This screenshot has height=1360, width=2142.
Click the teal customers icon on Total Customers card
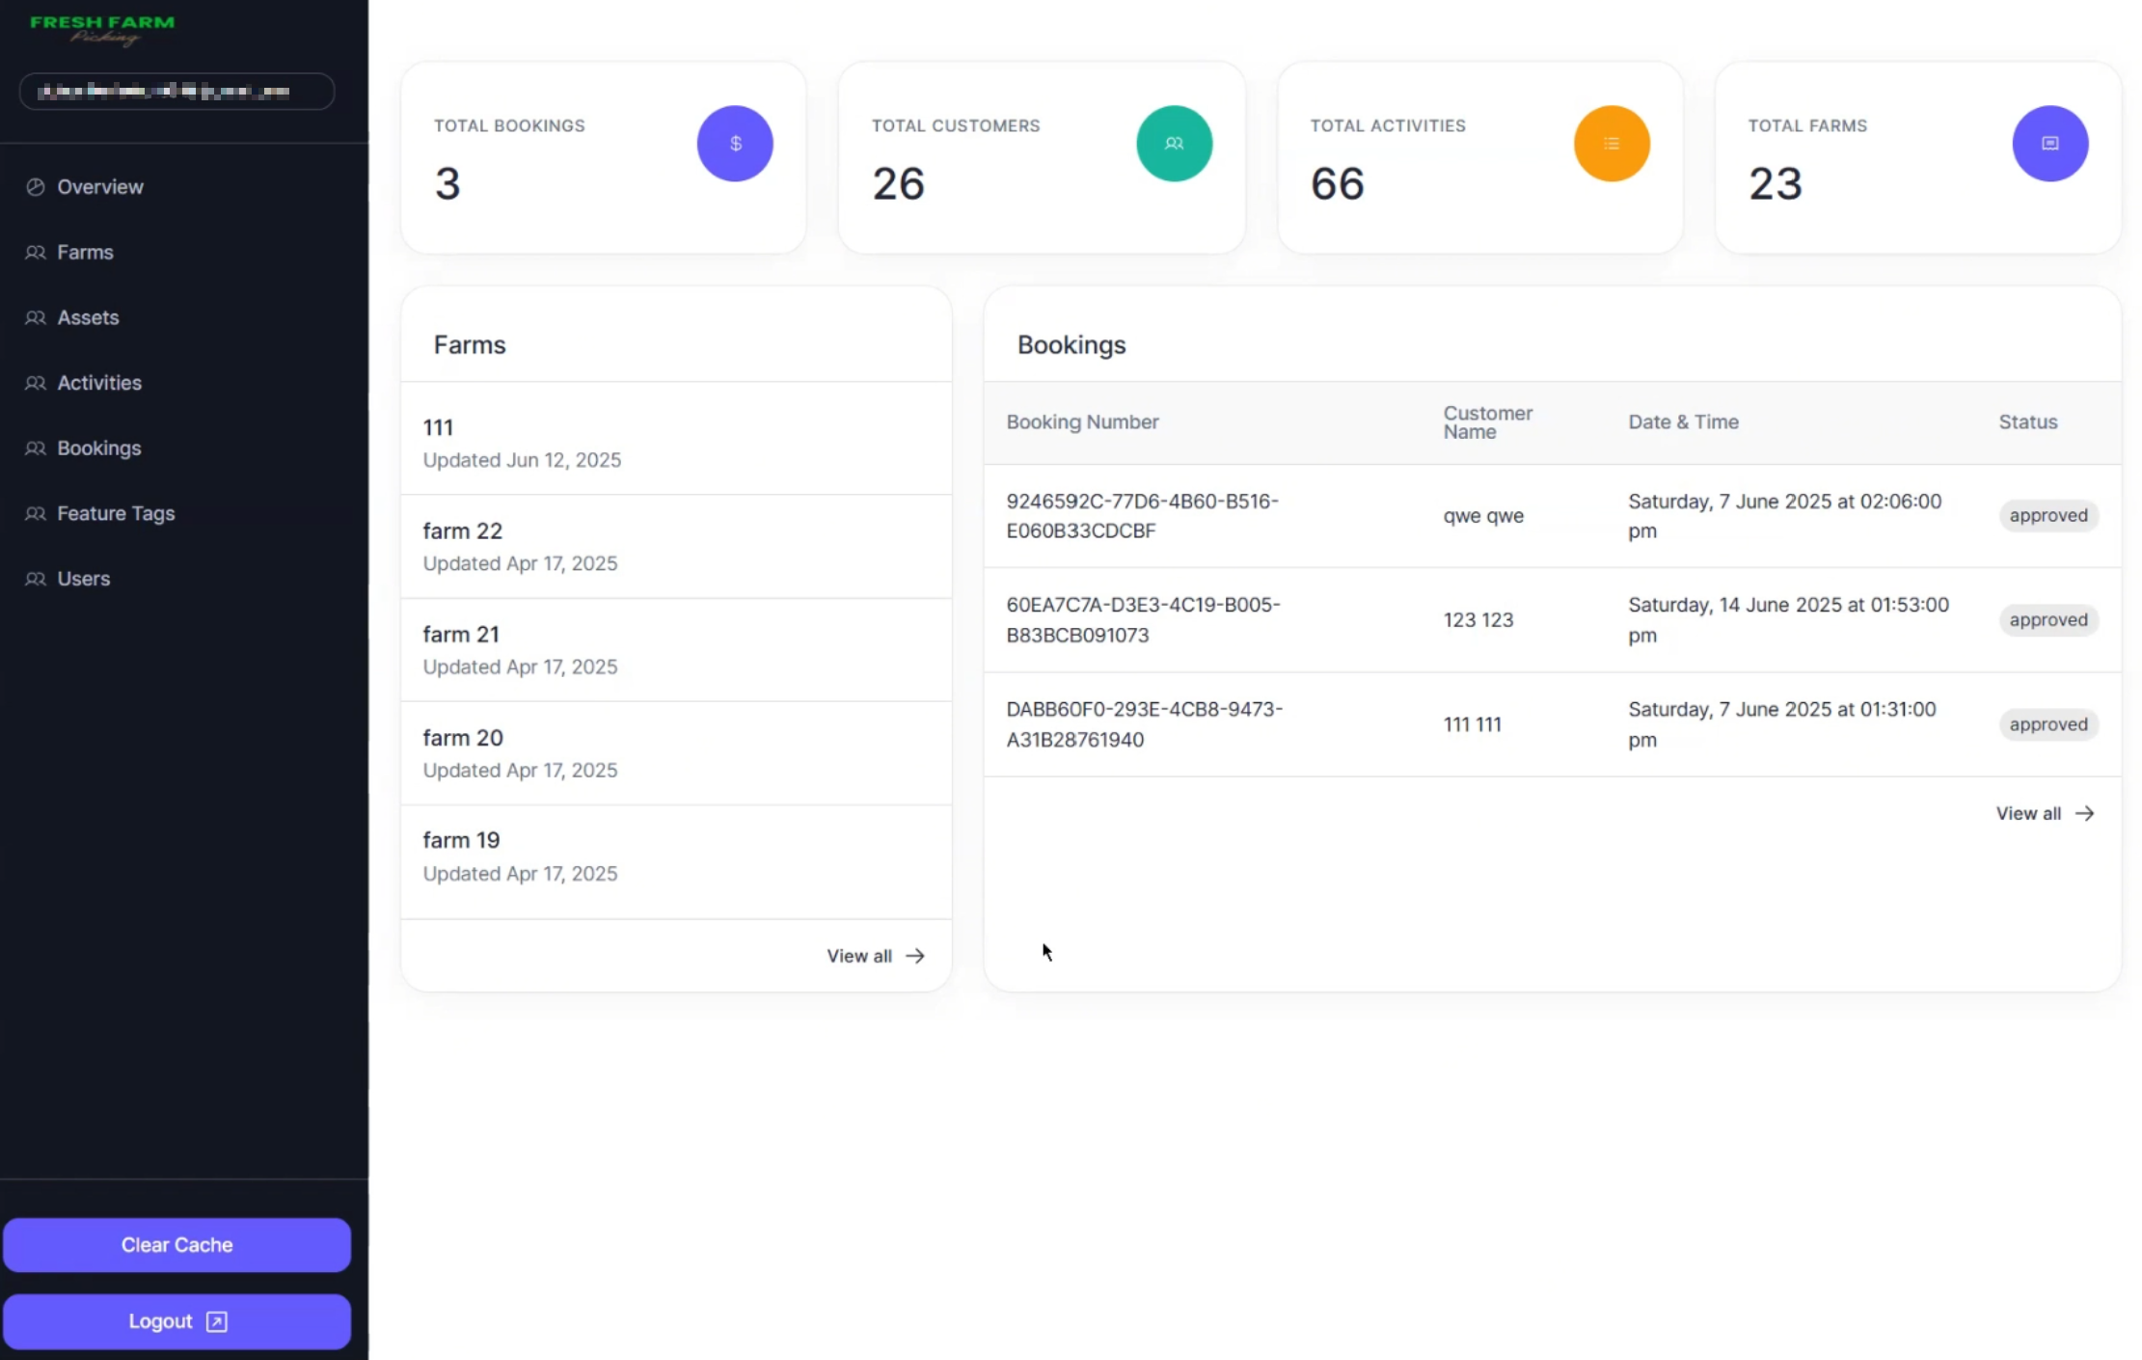coord(1175,143)
